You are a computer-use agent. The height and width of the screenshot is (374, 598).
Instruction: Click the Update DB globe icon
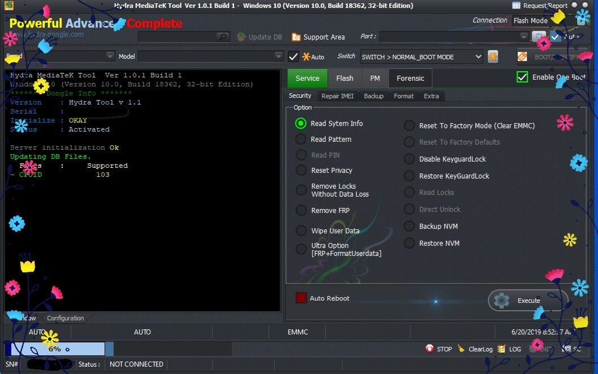click(x=241, y=37)
